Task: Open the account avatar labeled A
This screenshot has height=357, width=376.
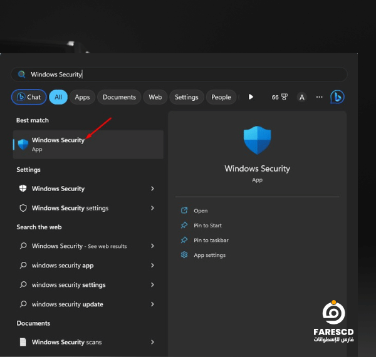Action: pos(301,97)
